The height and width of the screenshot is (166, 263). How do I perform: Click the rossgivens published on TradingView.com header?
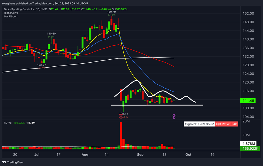45,3
